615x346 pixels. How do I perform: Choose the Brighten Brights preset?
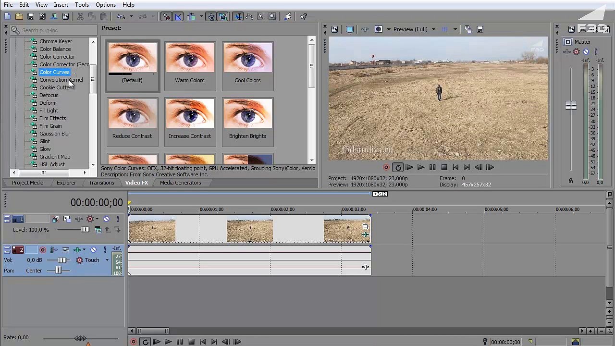(x=247, y=121)
